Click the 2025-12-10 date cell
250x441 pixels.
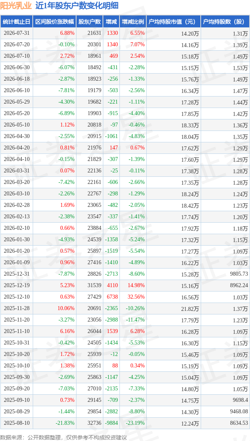click(17, 297)
